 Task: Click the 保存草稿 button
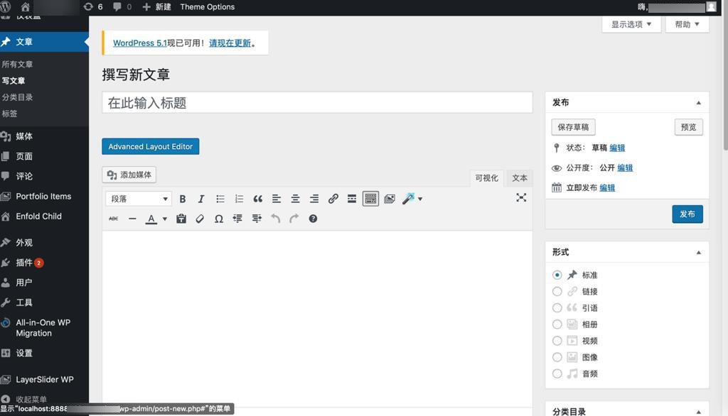point(574,127)
